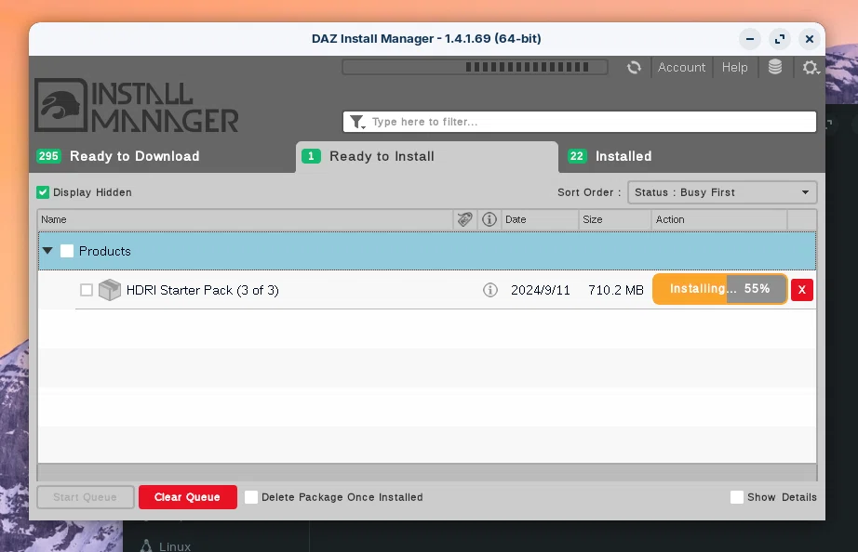This screenshot has height=552, width=858.
Task: Cancel HDRI Starter Pack installation with red X
Action: pos(802,290)
